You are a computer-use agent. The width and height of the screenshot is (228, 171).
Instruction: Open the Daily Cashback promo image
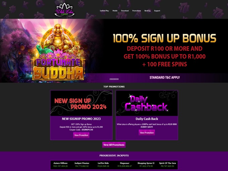point(147,103)
